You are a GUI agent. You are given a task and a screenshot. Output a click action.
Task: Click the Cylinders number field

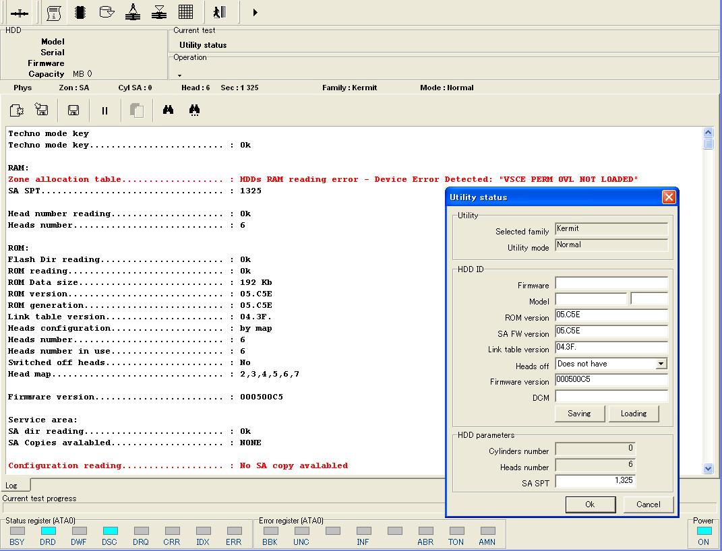tap(595, 449)
